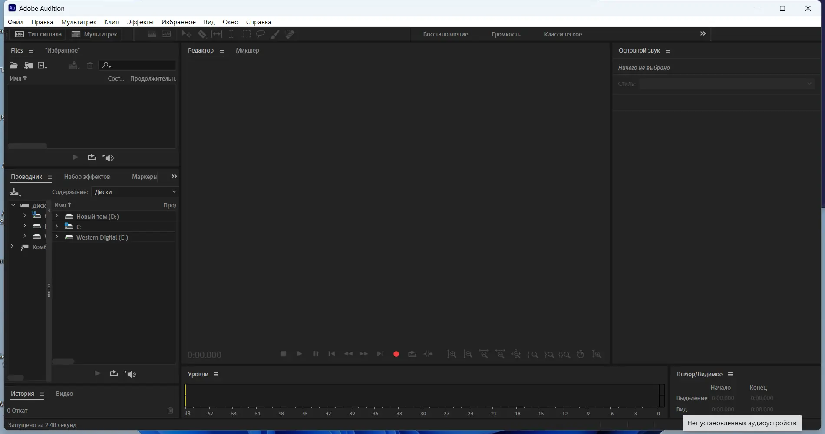Switch to the Микшер tab
This screenshot has width=825, height=434.
(247, 50)
